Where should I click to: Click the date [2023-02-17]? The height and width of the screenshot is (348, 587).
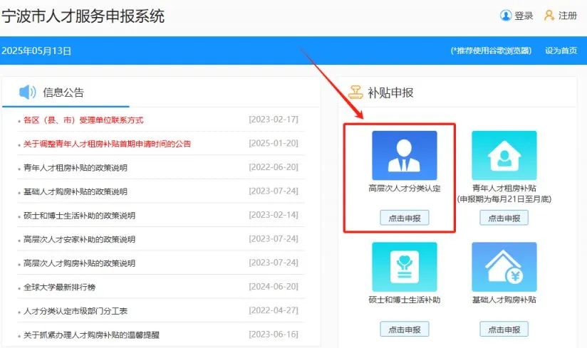pos(274,120)
